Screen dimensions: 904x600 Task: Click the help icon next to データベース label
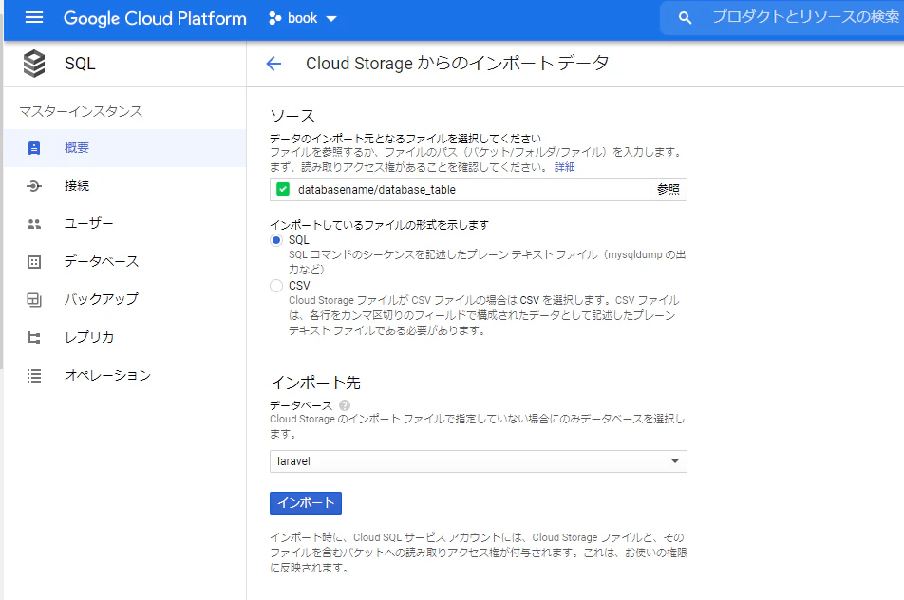345,405
